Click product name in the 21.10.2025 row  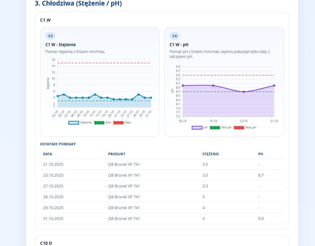(x=124, y=165)
